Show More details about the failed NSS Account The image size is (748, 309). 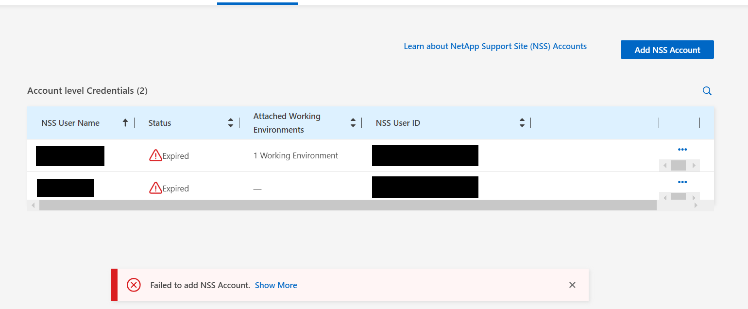(276, 285)
